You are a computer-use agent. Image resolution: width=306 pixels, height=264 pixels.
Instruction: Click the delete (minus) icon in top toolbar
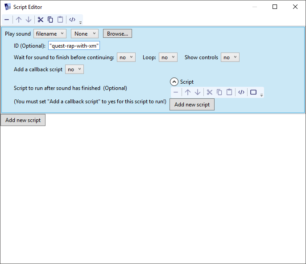point(7,20)
